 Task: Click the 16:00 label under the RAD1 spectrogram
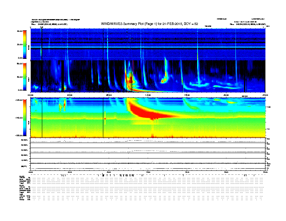[187, 95]
